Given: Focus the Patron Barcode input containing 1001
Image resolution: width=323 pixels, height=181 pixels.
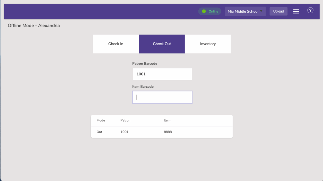Looking at the screenshot, I should click(162, 74).
